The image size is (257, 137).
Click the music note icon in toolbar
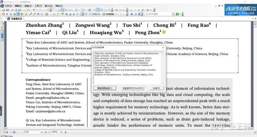58,14
